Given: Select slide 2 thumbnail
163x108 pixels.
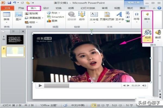Looking at the screenshot, I should click(15, 52).
